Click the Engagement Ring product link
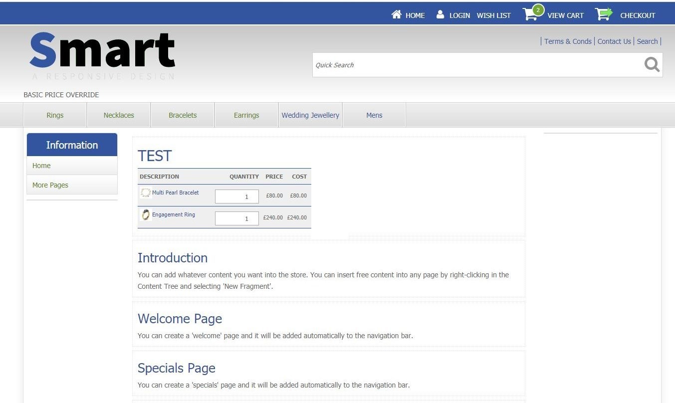 click(x=174, y=214)
